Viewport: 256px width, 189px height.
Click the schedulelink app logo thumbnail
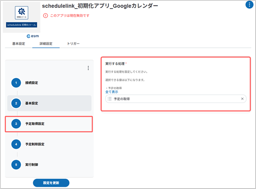pyautogui.click(x=21, y=17)
